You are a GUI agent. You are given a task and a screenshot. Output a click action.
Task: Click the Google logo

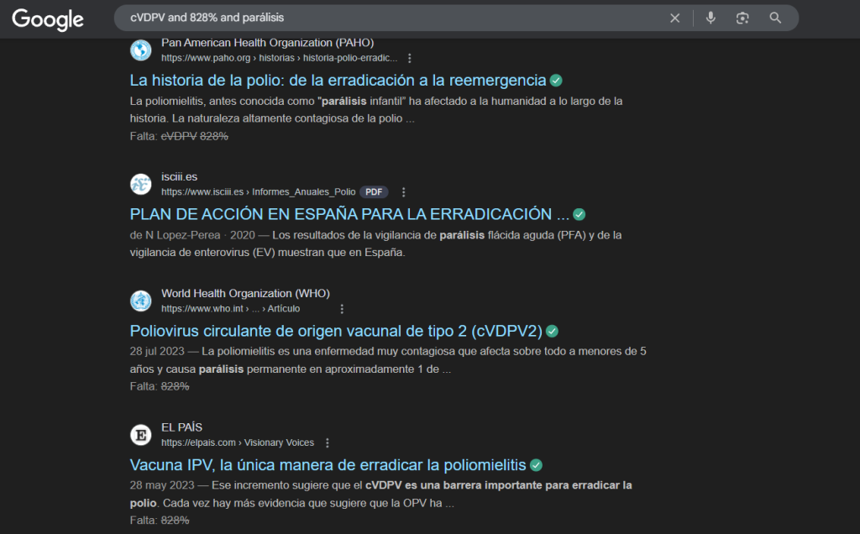[48, 20]
